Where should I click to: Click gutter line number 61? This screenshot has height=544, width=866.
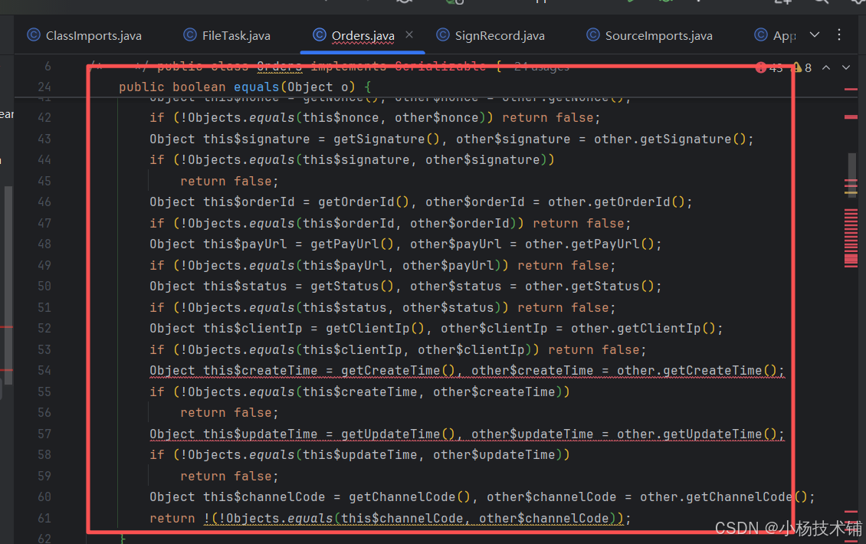(x=44, y=519)
